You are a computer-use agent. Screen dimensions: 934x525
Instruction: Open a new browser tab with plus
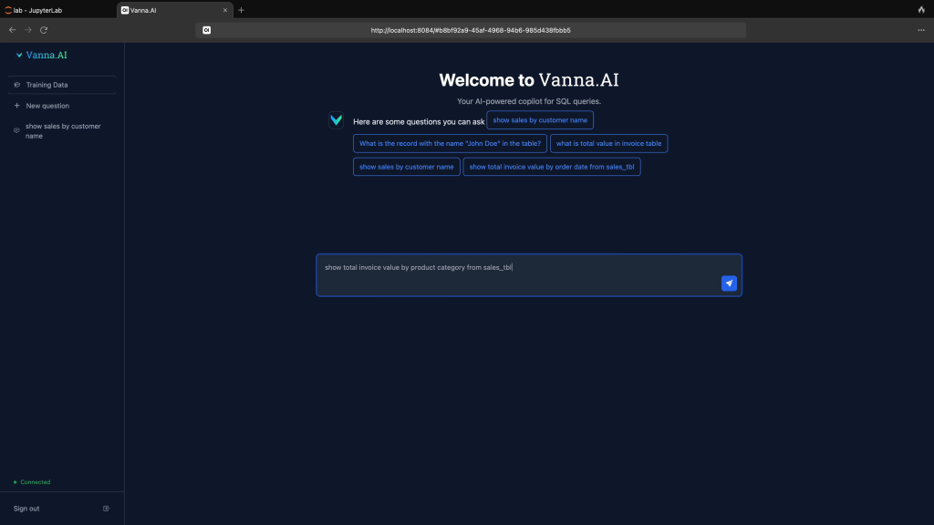click(242, 10)
